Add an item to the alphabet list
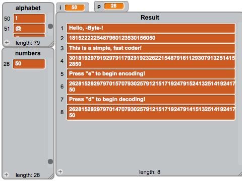Screen dimensions: 242x181 coord(7,43)
